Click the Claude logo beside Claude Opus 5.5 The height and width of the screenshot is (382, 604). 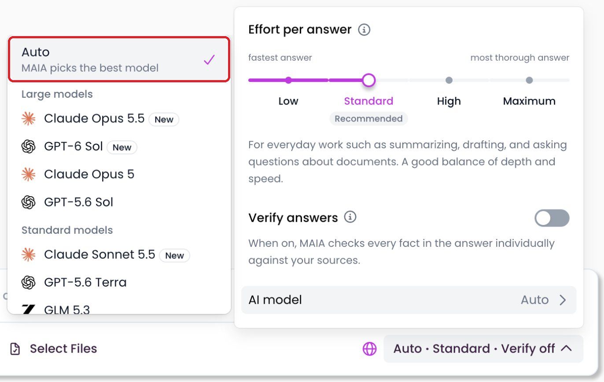pos(28,119)
